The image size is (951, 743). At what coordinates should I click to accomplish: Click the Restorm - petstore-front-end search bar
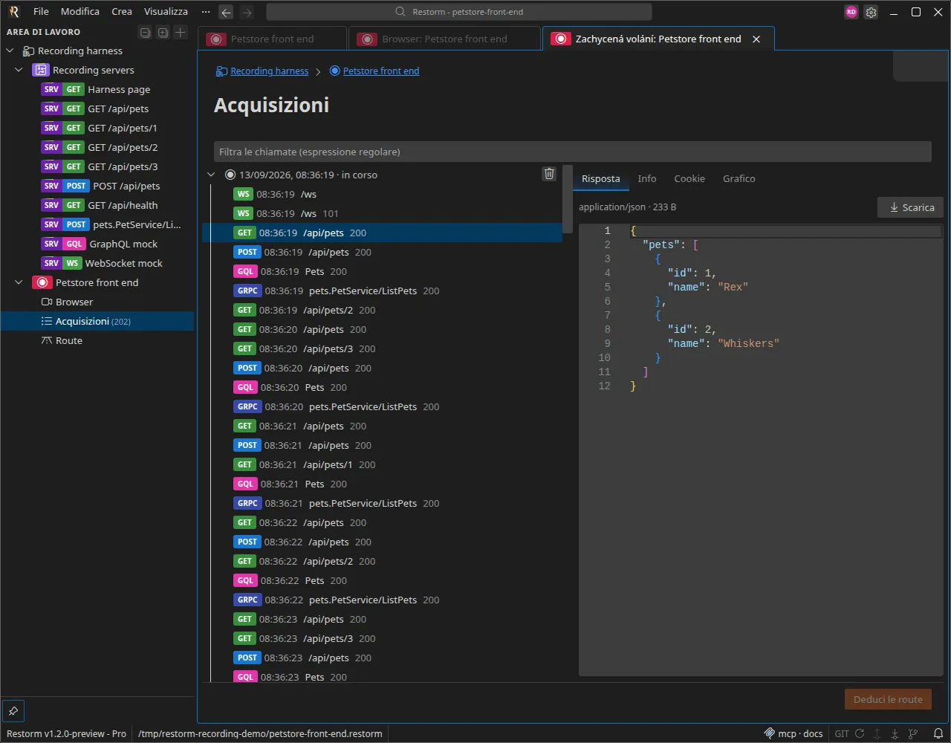click(459, 12)
